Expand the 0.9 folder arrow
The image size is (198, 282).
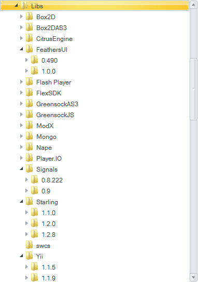click(26, 191)
